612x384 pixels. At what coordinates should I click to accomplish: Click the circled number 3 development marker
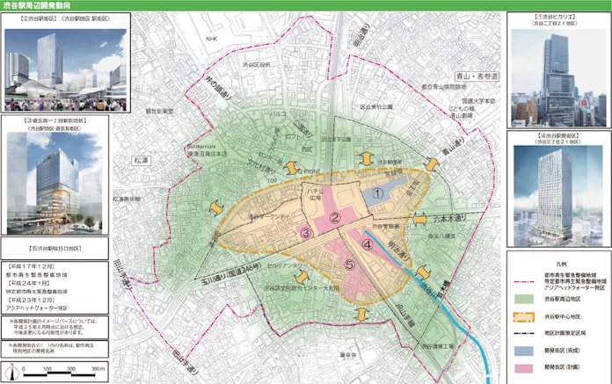point(306,232)
